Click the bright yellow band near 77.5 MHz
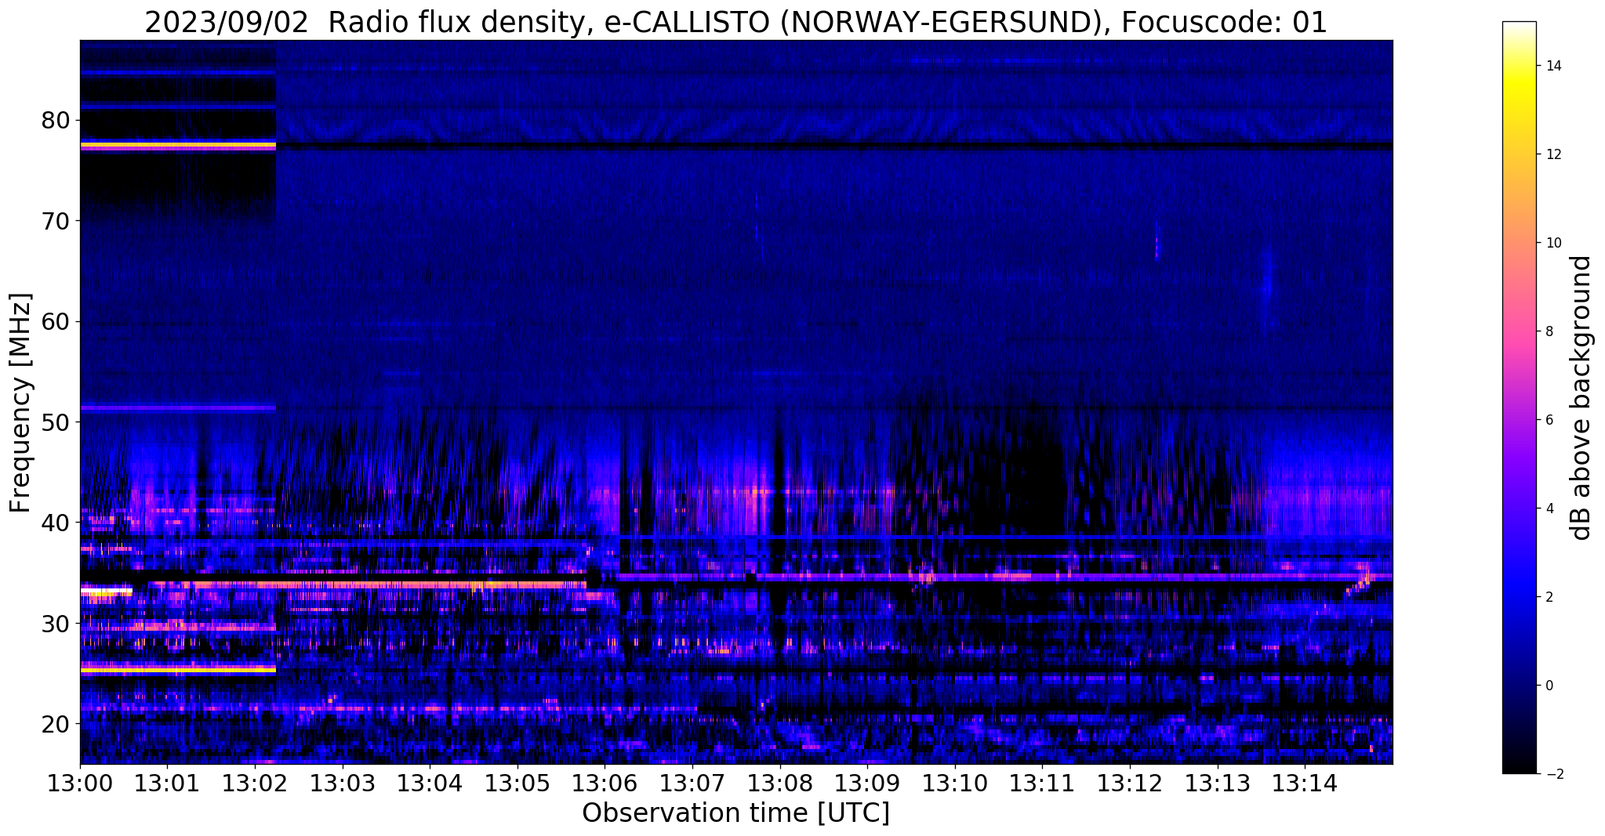Viewport: 1605px width, 836px height. (178, 145)
